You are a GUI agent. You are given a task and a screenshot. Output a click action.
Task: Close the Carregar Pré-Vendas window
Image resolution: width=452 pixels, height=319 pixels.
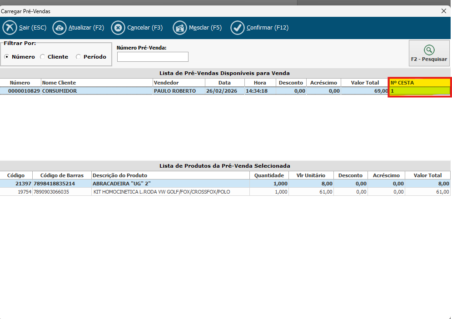[x=444, y=10]
